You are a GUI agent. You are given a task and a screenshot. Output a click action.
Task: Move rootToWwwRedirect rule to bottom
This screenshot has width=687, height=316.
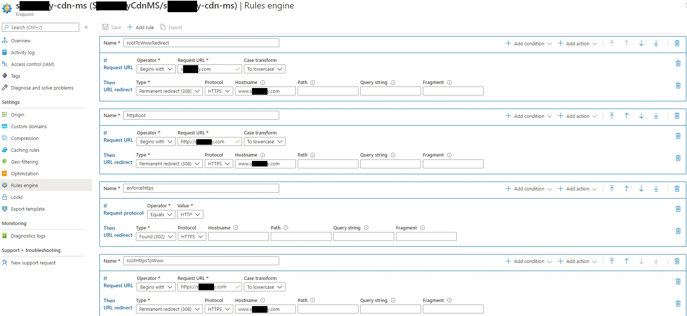[x=656, y=43]
